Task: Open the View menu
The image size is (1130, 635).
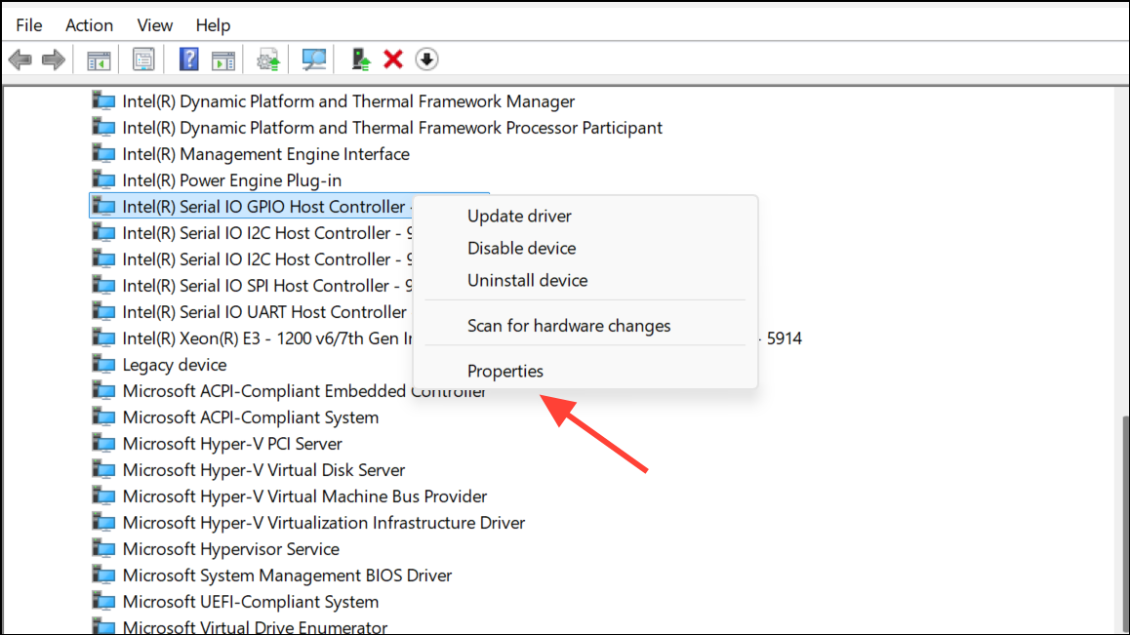Action: pyautogui.click(x=155, y=25)
